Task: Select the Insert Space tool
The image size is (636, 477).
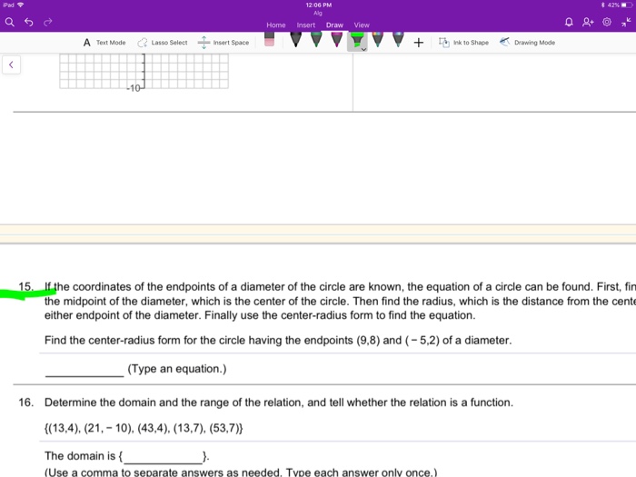Action: click(224, 42)
